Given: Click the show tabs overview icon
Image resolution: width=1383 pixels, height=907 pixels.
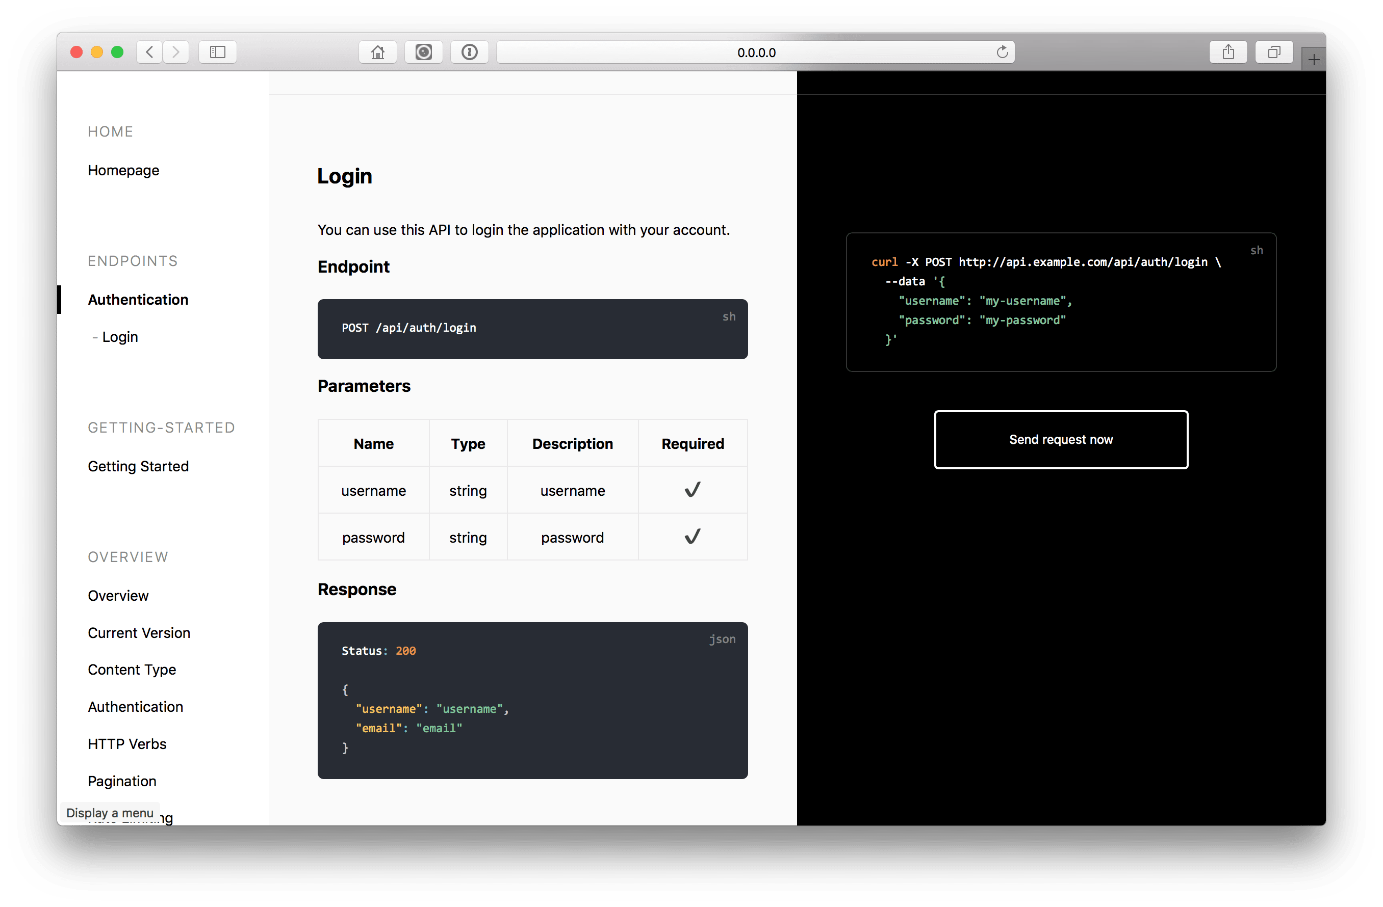Looking at the screenshot, I should [1274, 52].
